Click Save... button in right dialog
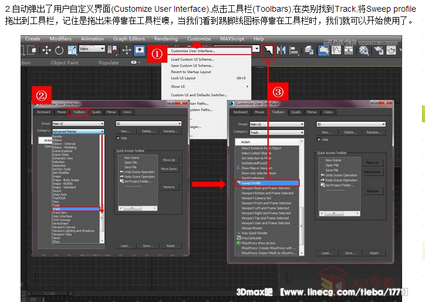 pyautogui.click(x=350, y=253)
